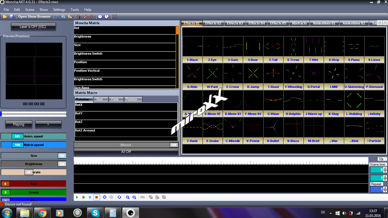Start timeline playback with green play icon
The height and width of the screenshot is (218, 388).
(x=77, y=197)
